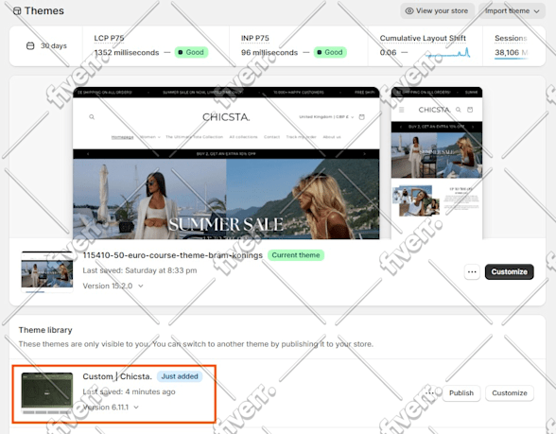The image size is (556, 434).
Task: Click the desktop theme preview image
Action: click(x=226, y=163)
